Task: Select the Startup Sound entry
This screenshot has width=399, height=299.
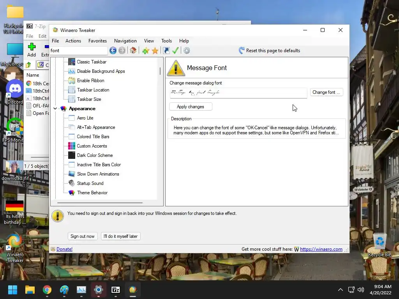Action: coord(90,183)
